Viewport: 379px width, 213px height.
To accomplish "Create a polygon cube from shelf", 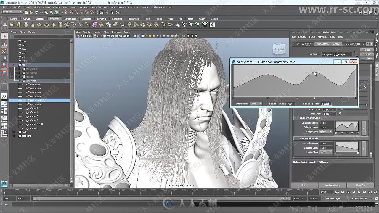I will point(19,25).
